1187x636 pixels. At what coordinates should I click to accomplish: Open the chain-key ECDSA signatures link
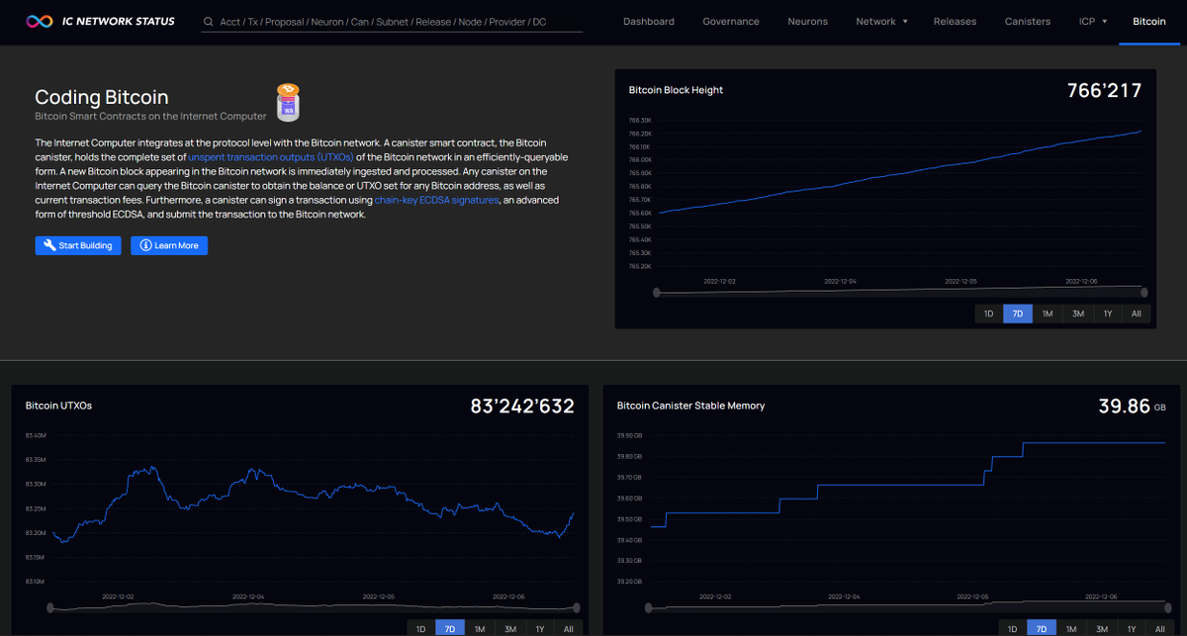[x=436, y=200]
